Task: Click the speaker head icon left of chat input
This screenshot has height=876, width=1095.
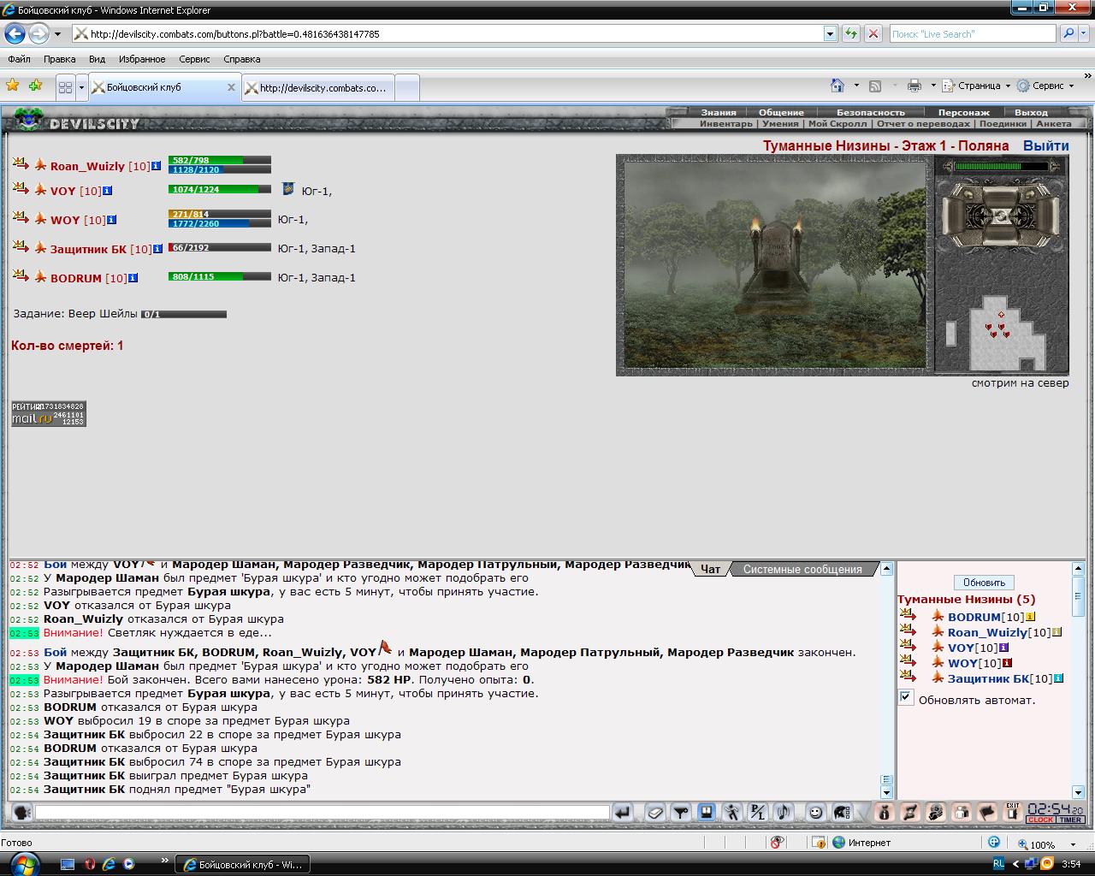Action: pos(21,812)
